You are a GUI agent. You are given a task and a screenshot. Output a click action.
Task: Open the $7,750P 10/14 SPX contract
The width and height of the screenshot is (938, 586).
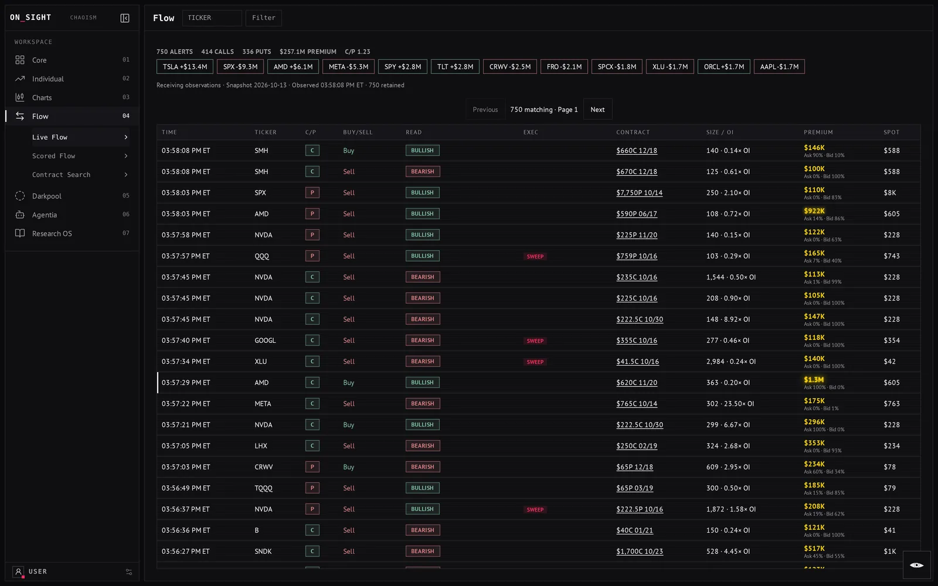pos(640,193)
